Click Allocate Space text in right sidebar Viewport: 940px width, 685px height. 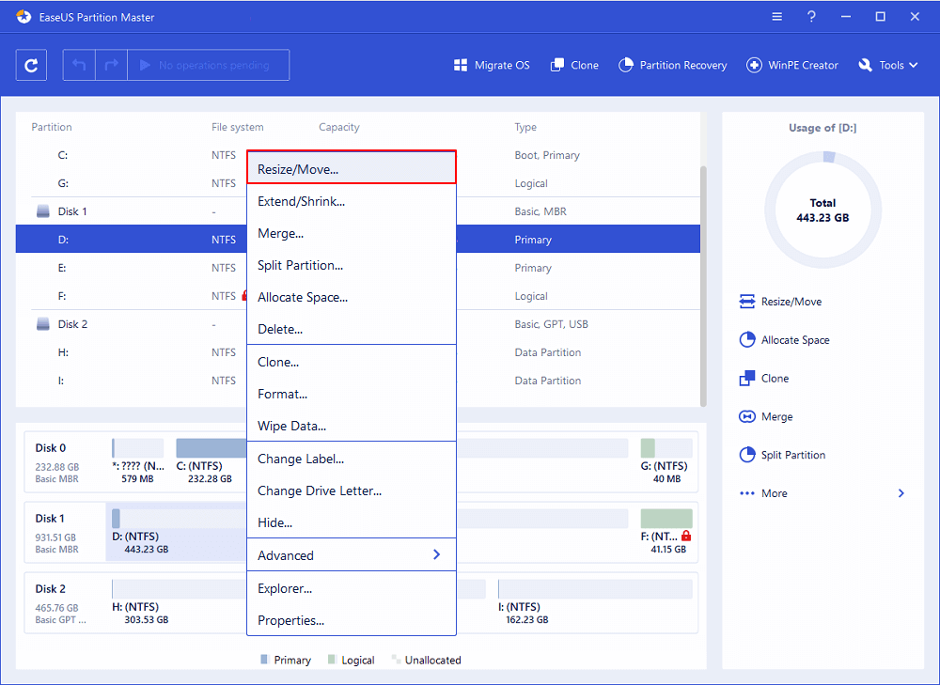(795, 340)
